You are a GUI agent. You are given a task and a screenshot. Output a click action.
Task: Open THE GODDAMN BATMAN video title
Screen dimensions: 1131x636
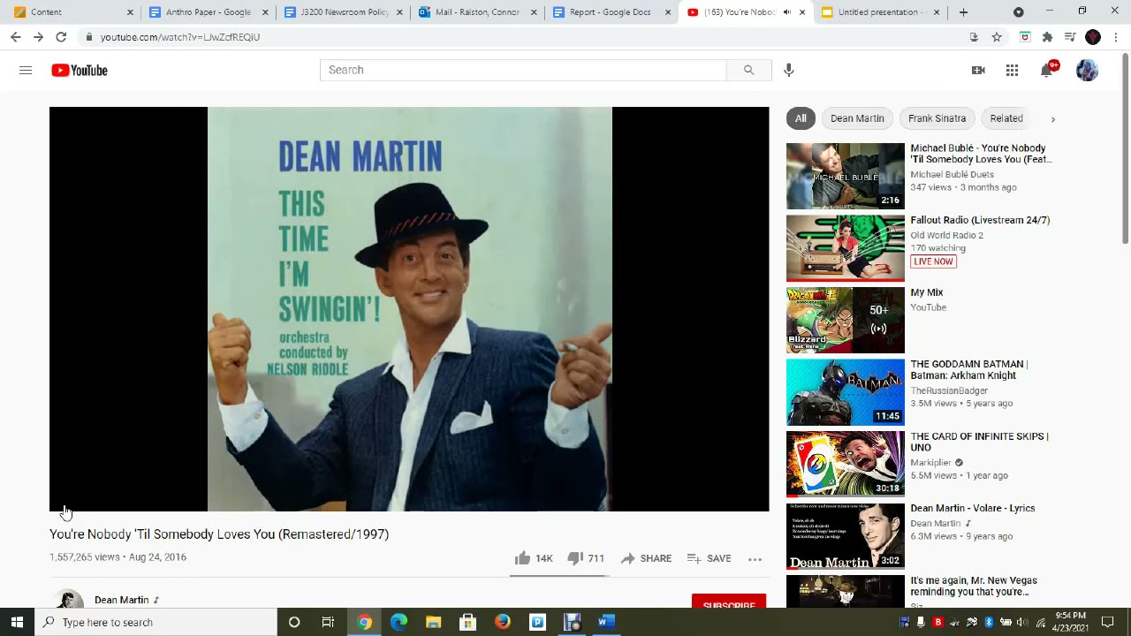pyautogui.click(x=969, y=369)
